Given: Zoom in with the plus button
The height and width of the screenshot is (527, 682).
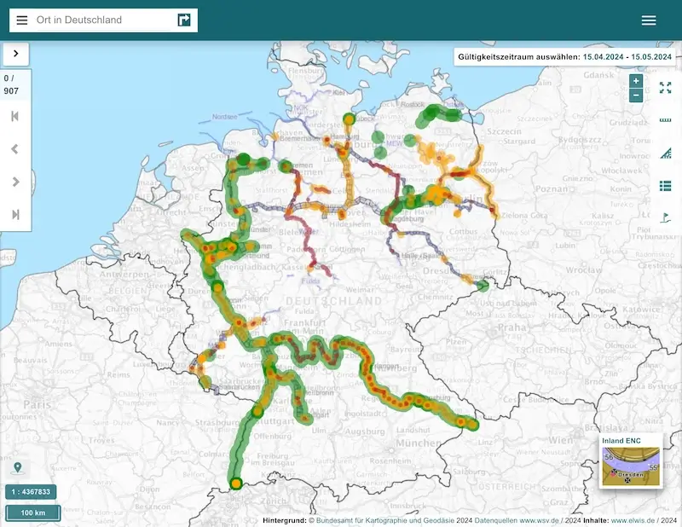Looking at the screenshot, I should pos(636,81).
